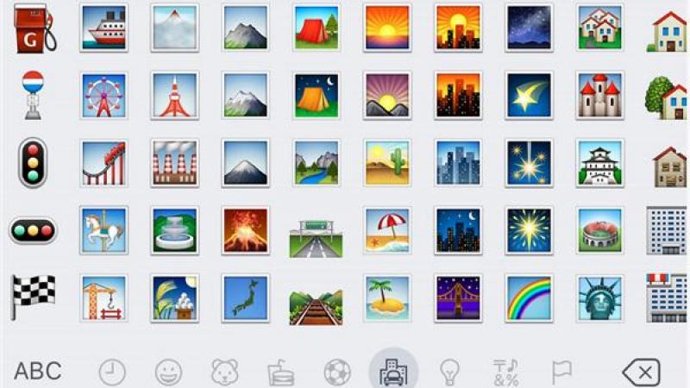Tap the stadium emoji
Viewport: 690px width, 388px height.
point(599,230)
